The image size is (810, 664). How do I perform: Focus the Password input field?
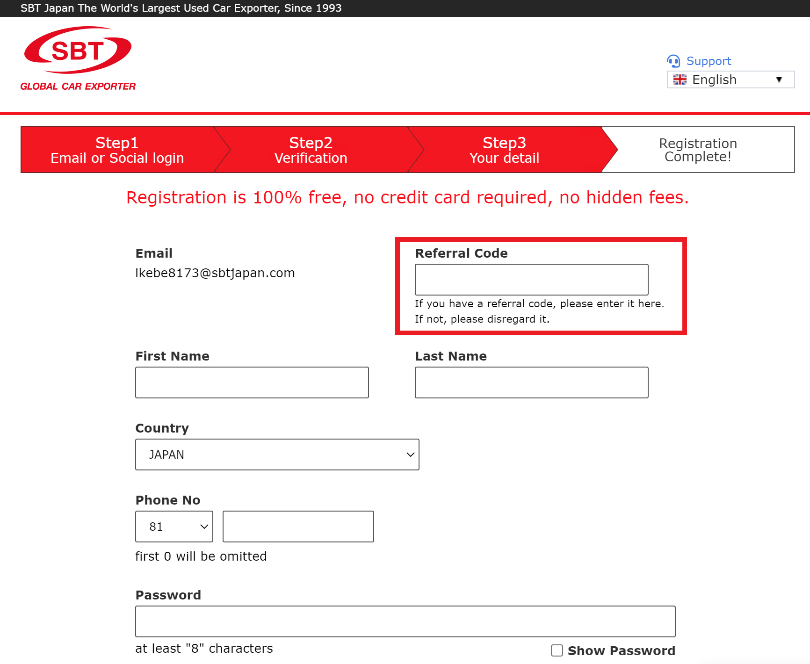[405, 621]
